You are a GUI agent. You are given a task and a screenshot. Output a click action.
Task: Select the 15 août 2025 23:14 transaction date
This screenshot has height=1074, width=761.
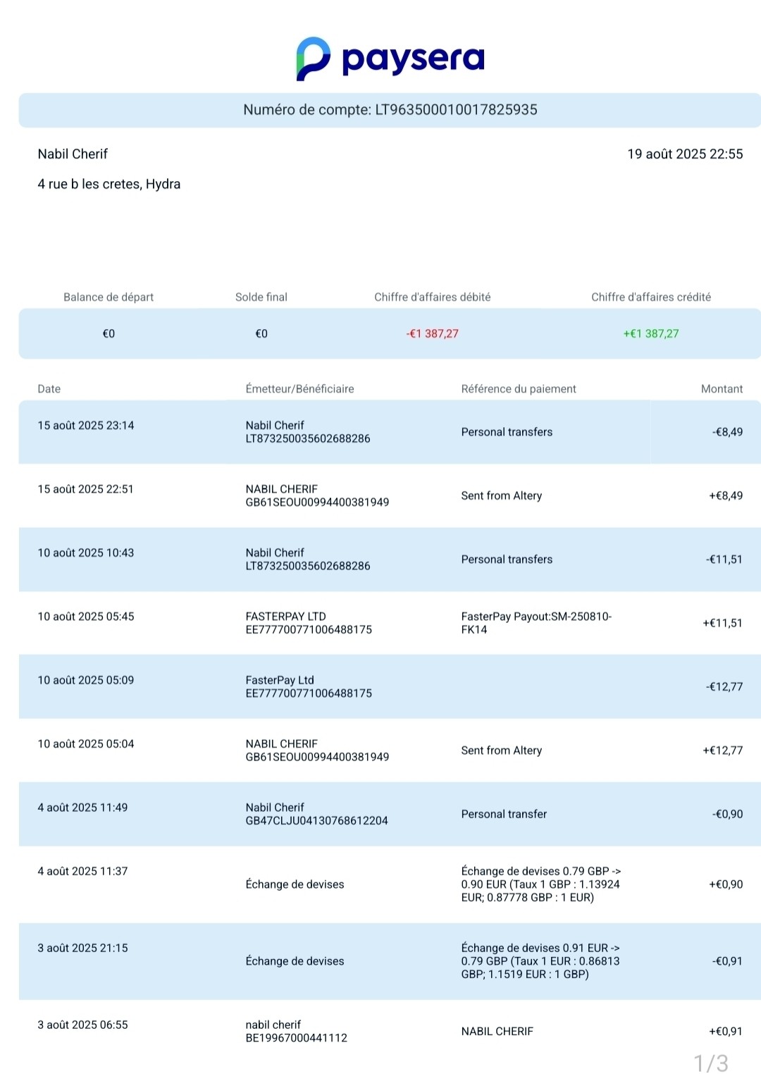[x=86, y=426]
